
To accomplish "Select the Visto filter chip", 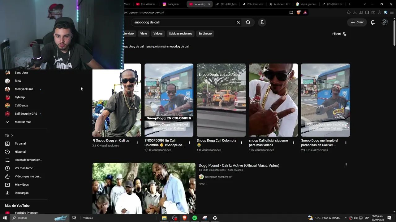I will [x=144, y=34].
